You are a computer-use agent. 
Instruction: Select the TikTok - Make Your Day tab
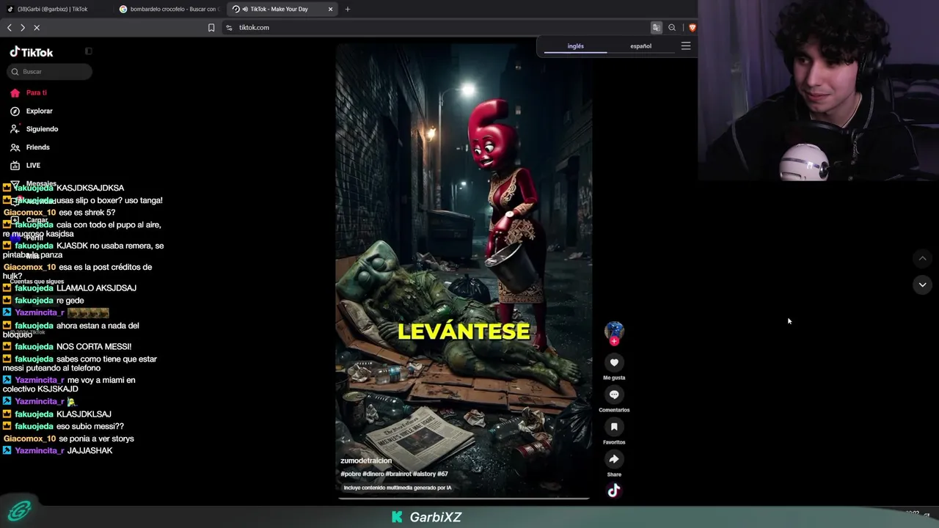coord(282,9)
